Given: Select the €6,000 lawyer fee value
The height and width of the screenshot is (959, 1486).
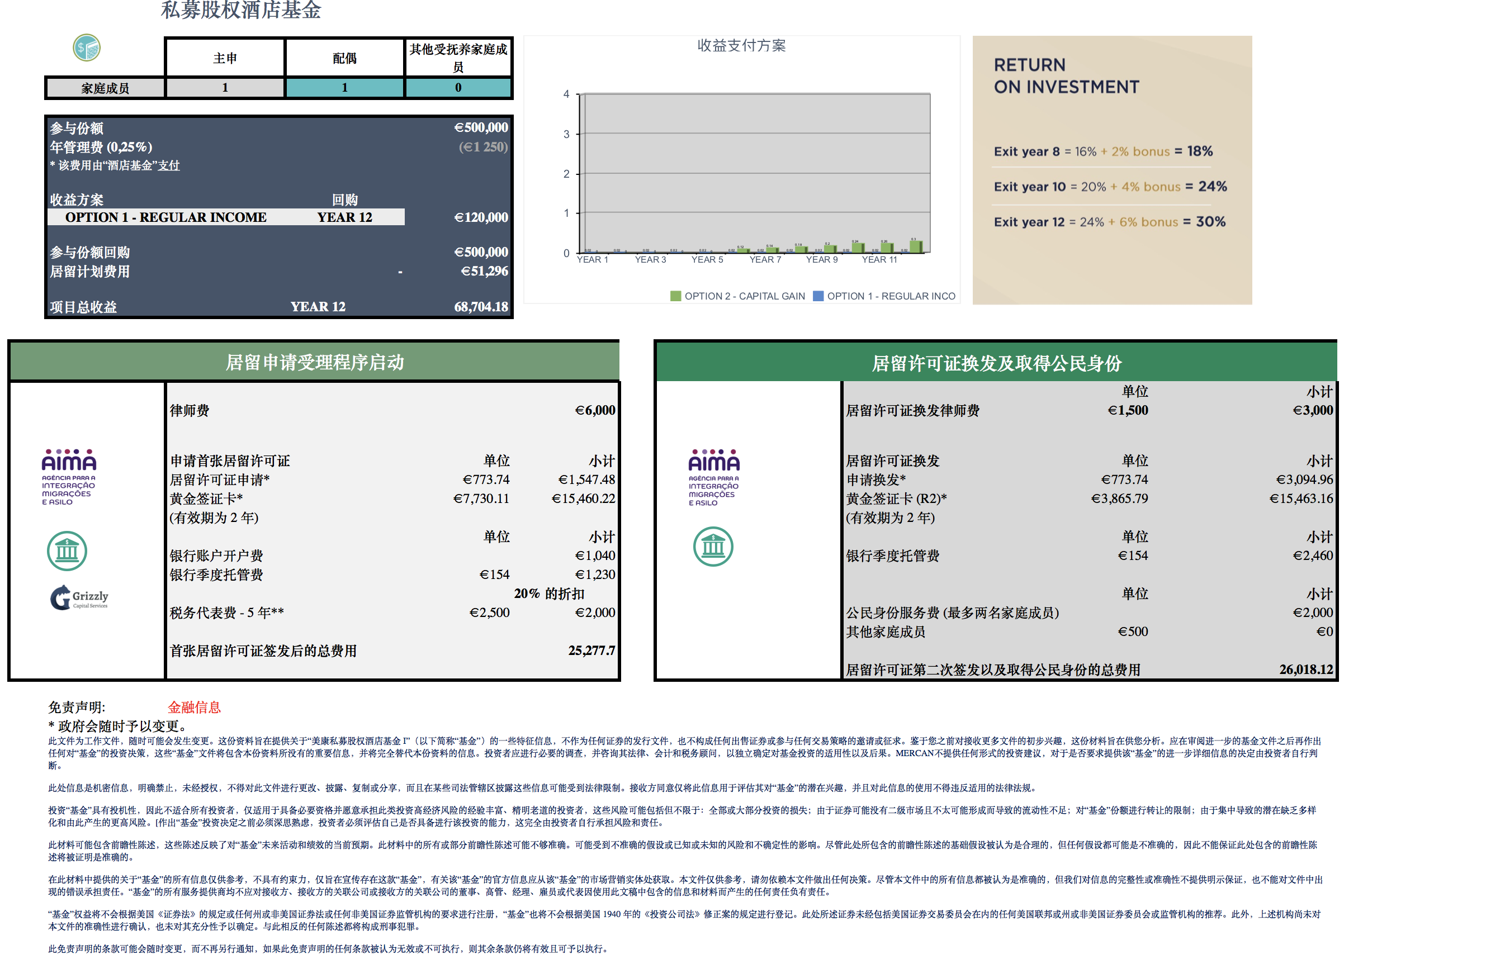Looking at the screenshot, I should click(x=595, y=410).
